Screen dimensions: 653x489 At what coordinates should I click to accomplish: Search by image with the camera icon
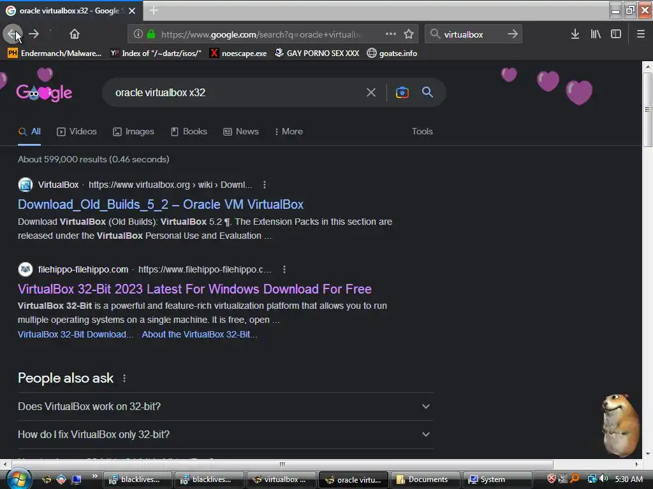pyautogui.click(x=402, y=92)
